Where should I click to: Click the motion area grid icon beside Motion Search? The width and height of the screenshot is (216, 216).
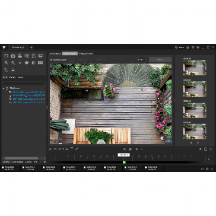(x=71, y=60)
